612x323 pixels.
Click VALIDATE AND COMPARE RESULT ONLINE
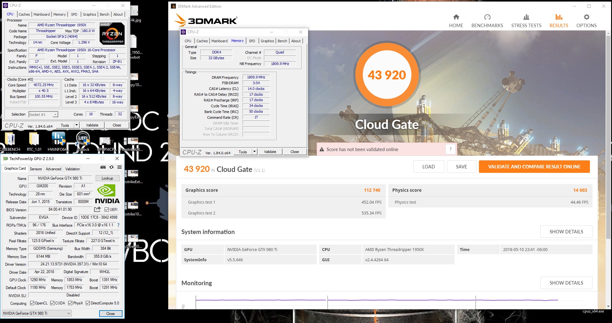pyautogui.click(x=534, y=166)
